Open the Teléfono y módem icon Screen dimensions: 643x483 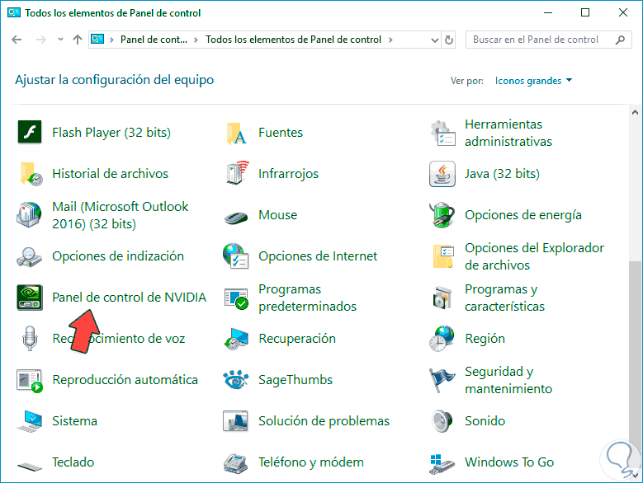click(236, 464)
